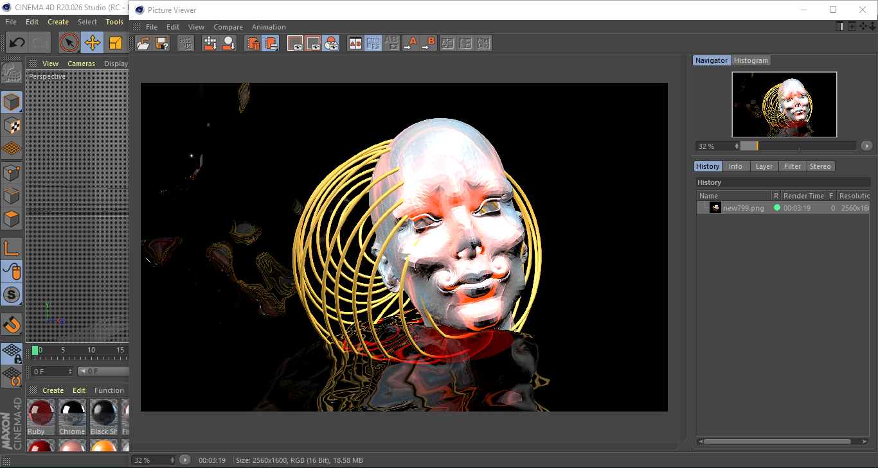Toggle the Enable Axis L-shaped icon
Viewport: 878px width, 468px height.
(x=12, y=248)
